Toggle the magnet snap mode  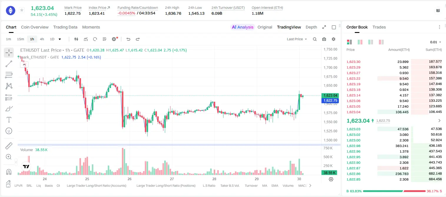[x=9, y=172]
